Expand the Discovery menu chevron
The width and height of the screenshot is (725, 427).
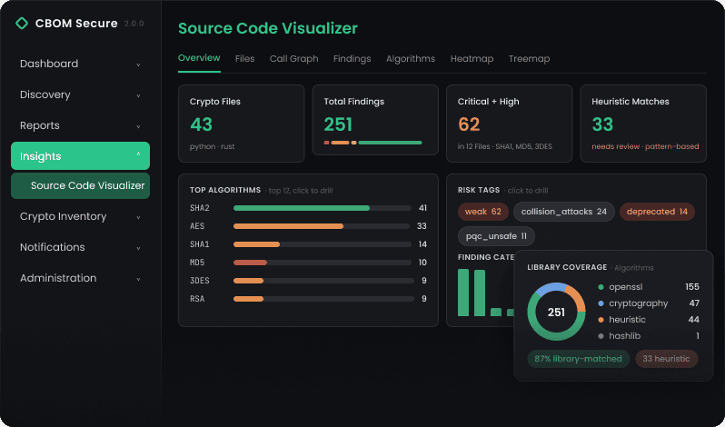(x=138, y=95)
